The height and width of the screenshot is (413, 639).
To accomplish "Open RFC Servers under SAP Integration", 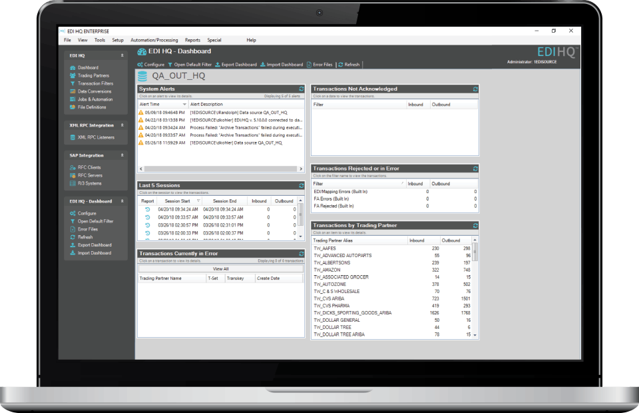I will click(x=86, y=175).
